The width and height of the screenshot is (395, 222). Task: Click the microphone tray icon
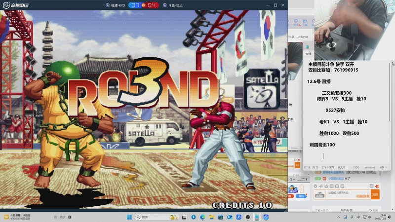pyautogui.click(x=352, y=217)
